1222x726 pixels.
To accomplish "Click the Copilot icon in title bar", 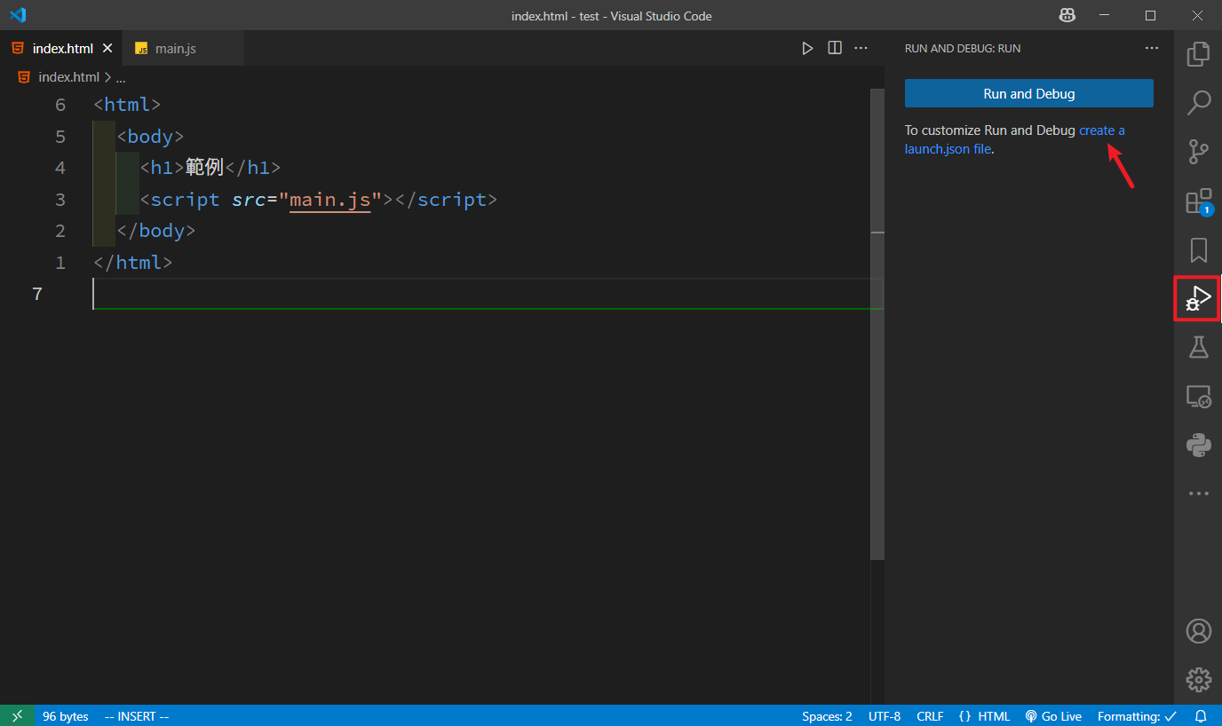I will point(1067,15).
